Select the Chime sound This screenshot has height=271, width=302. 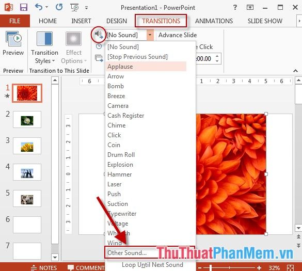pos(146,125)
